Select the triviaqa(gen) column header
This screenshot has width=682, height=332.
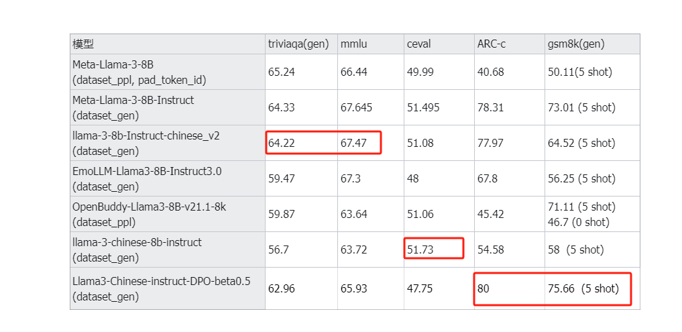click(x=301, y=44)
